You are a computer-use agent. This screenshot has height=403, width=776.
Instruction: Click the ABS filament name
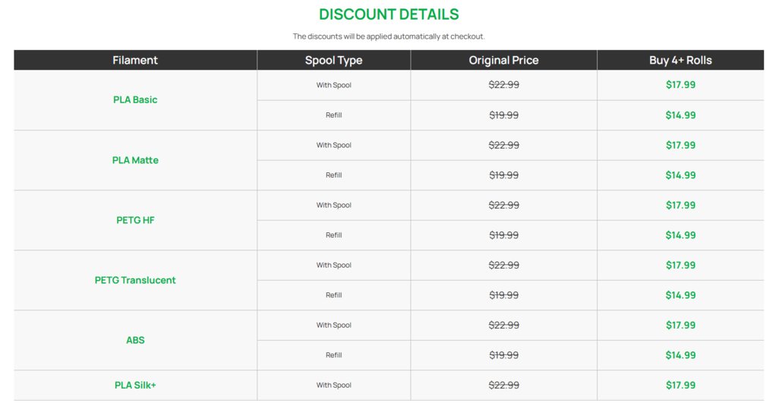pos(135,340)
